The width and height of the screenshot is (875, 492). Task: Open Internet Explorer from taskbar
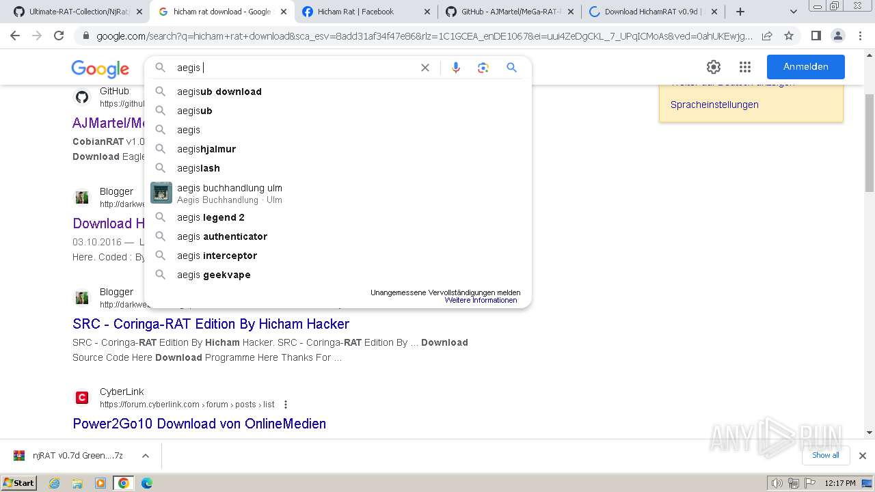coord(54,483)
